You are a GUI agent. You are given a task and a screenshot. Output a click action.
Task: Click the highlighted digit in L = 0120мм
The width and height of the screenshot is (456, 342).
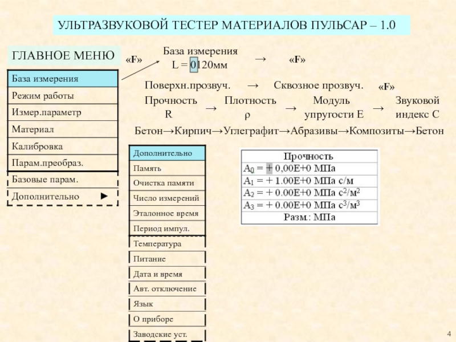[x=194, y=65]
